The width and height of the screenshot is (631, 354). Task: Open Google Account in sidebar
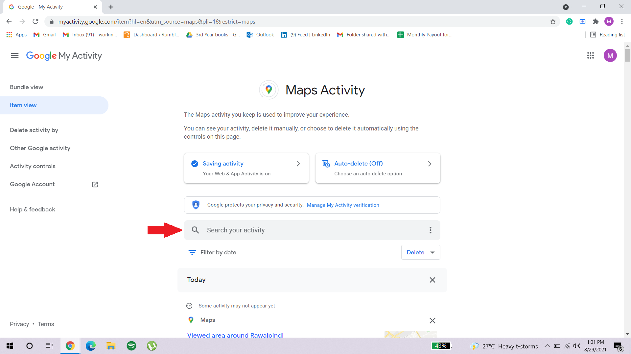[x=32, y=184]
